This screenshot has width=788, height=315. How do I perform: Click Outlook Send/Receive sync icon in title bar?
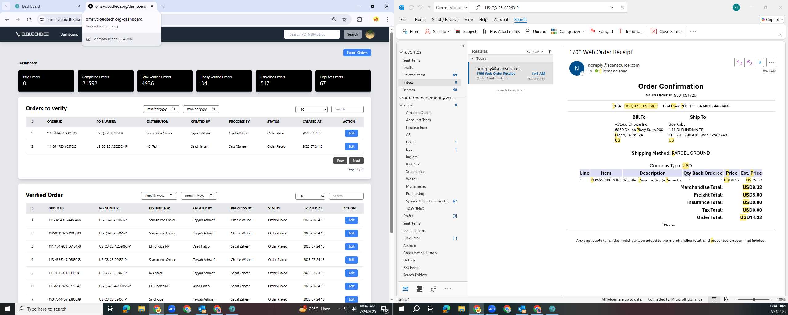[411, 7]
